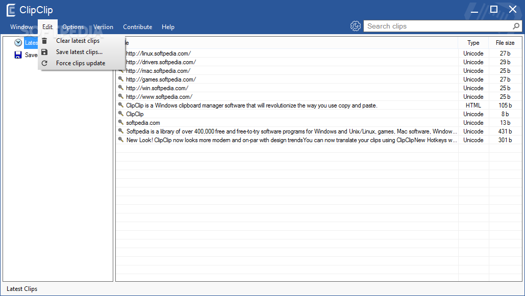The image size is (525, 296).
Task: Open settings via the gear icon
Action: pyautogui.click(x=355, y=26)
